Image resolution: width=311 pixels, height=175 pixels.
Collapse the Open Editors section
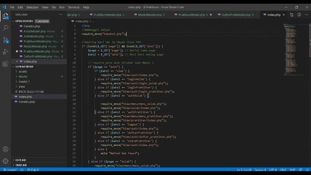tap(24, 21)
